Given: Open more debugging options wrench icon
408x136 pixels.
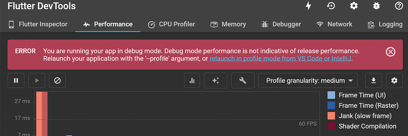Looking at the screenshot, I should [243, 80].
